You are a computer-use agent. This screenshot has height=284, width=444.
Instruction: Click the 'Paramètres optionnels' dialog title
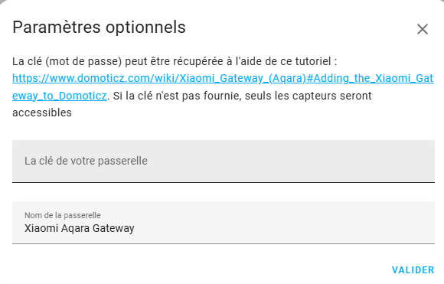99,28
